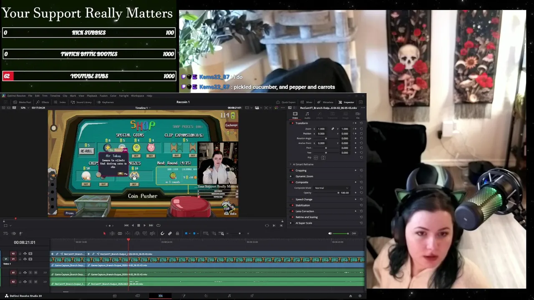Screen dimensions: 534x300
Task: Flip the clip horizontally
Action: tap(316, 158)
